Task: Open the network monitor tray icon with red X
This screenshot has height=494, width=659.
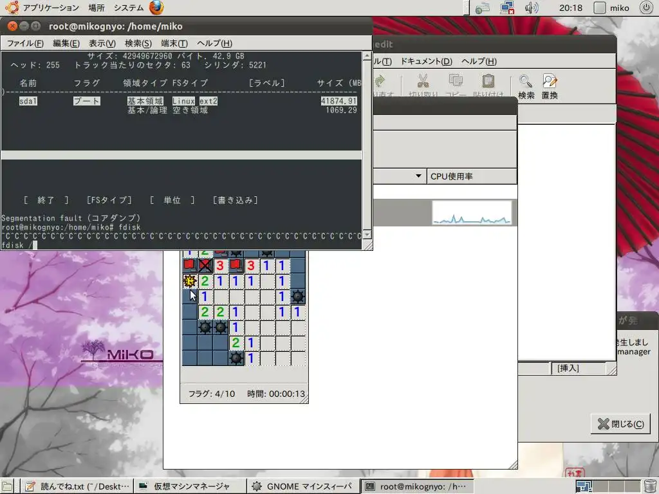Action: tap(508, 8)
